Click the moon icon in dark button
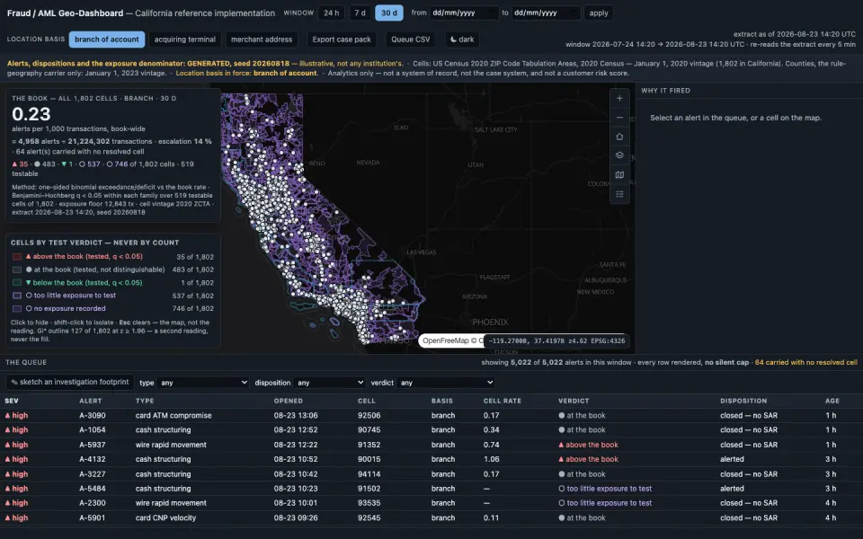The image size is (863, 539). tap(453, 40)
